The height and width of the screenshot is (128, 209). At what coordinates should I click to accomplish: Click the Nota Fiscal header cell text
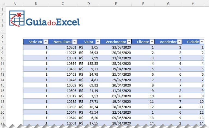pyautogui.click(x=62, y=42)
